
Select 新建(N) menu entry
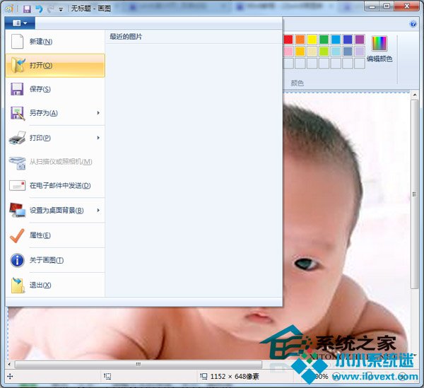pyautogui.click(x=55, y=42)
